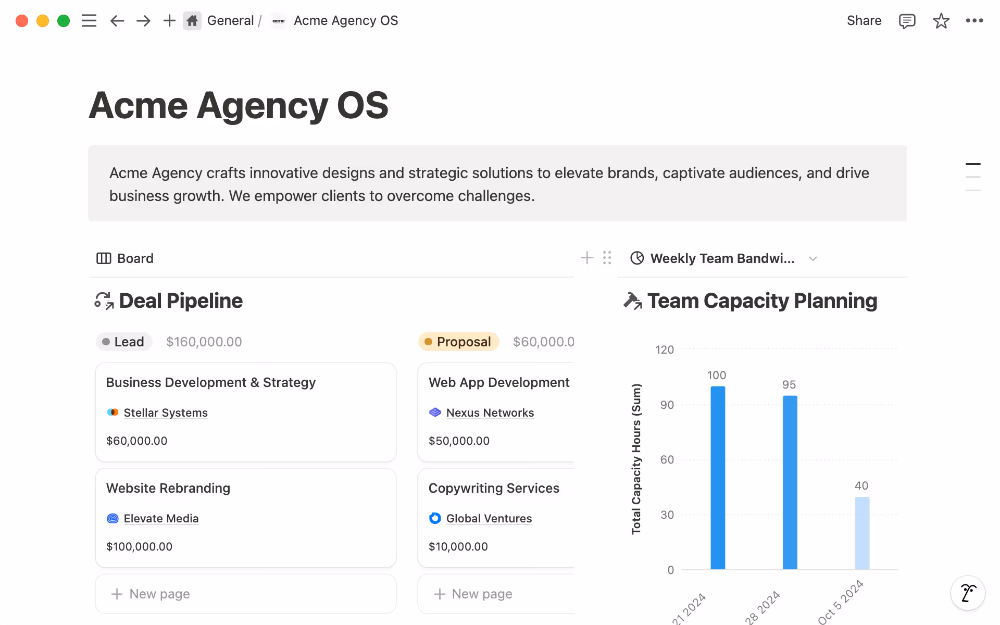Expand the Weekly Team Bandwidth view dropdown
This screenshot has width=1000, height=625.
coord(813,258)
